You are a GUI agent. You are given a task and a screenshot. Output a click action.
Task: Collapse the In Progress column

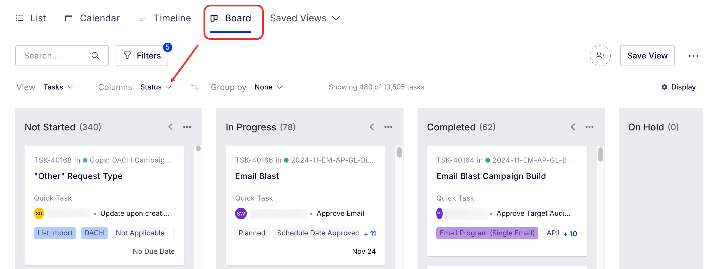click(x=372, y=127)
